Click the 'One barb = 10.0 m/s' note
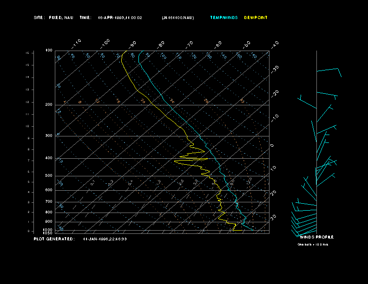The image size is (368, 284). [x=313, y=244]
